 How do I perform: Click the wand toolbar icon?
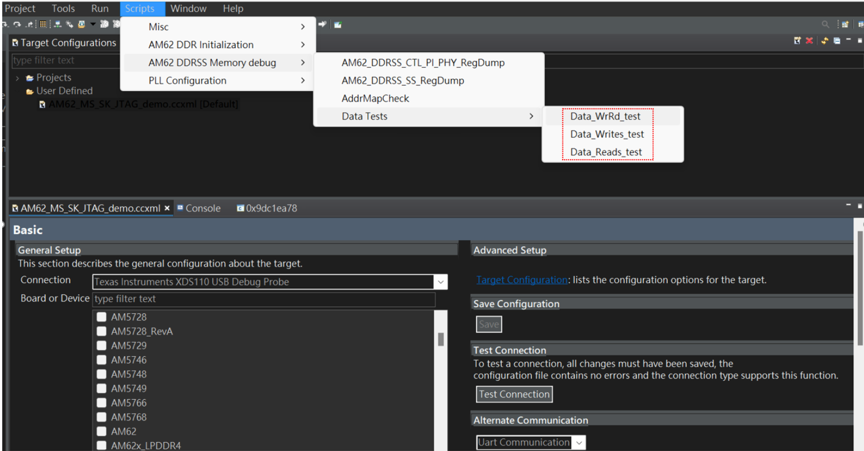click(x=69, y=25)
